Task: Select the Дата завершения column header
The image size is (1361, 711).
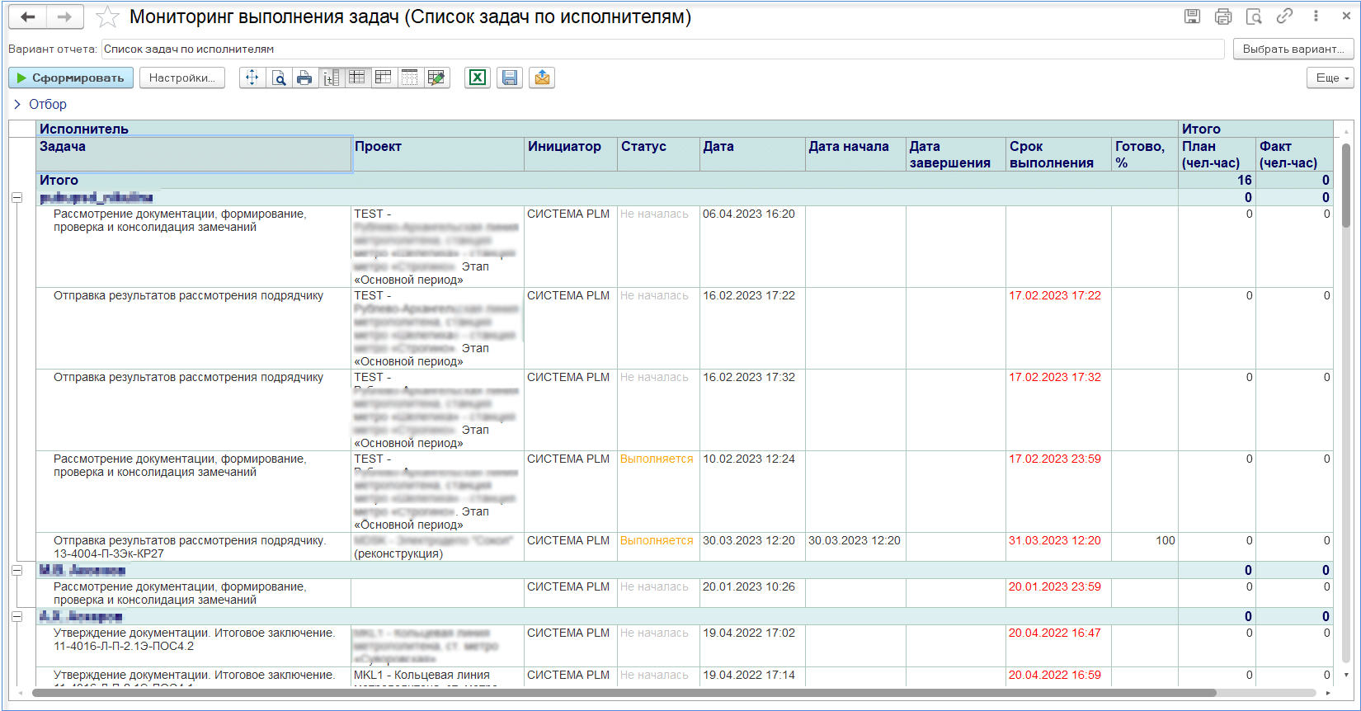Action: (x=955, y=154)
